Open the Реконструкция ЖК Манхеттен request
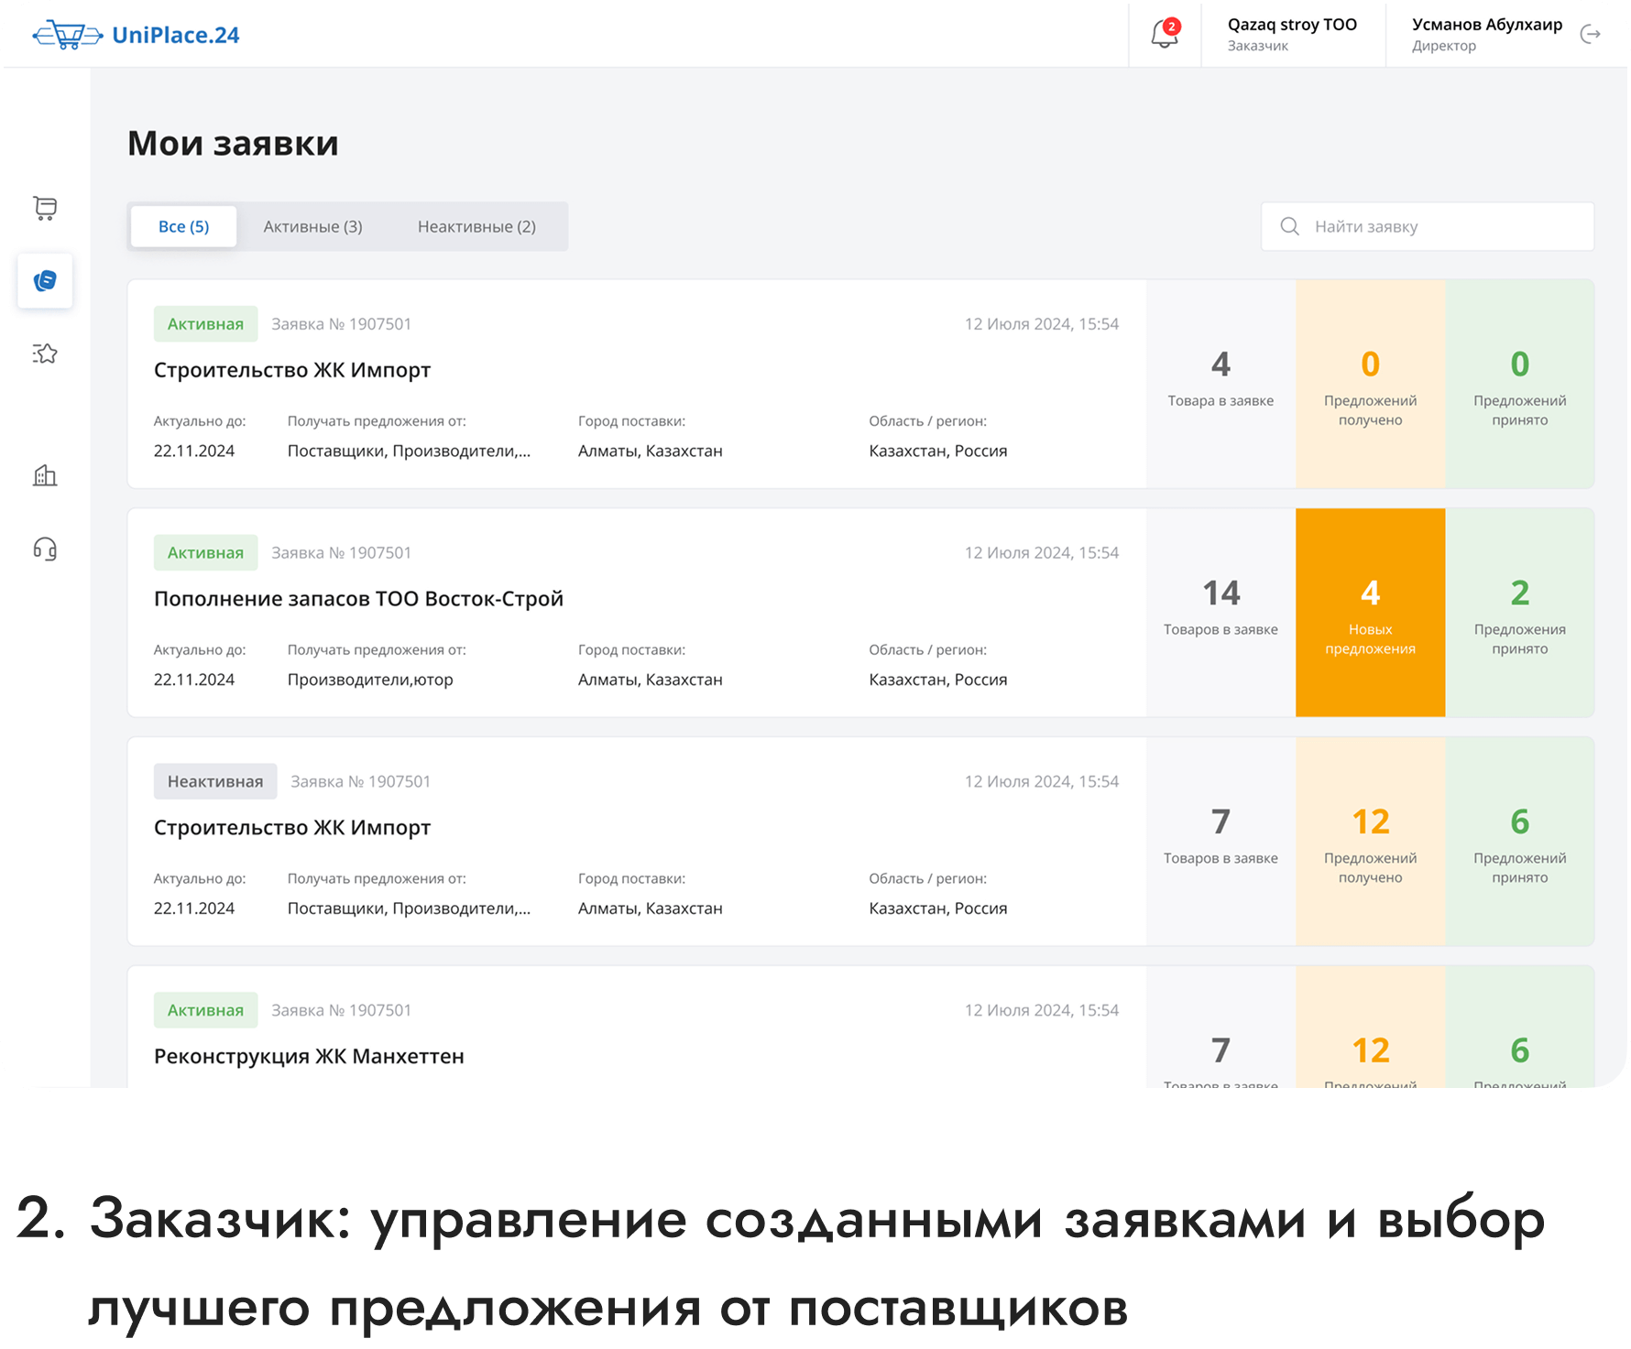The image size is (1631, 1349). coord(309,1056)
